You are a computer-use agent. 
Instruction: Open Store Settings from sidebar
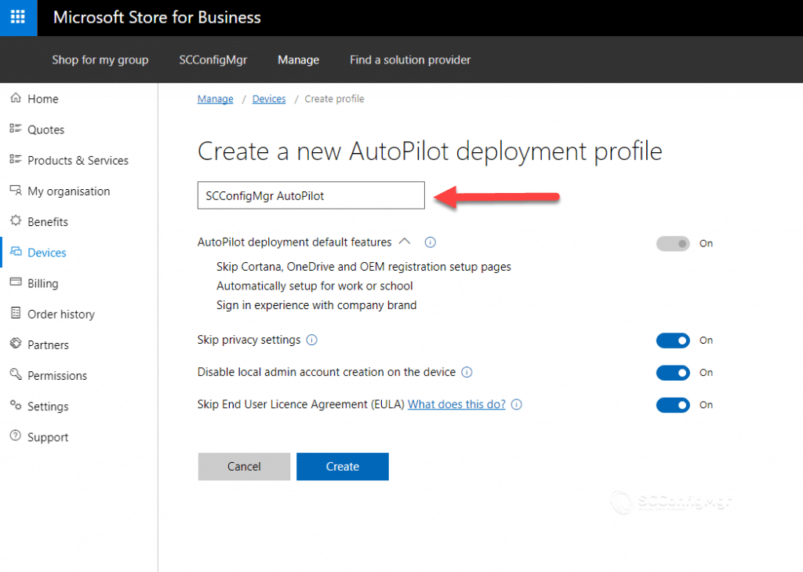pos(48,406)
